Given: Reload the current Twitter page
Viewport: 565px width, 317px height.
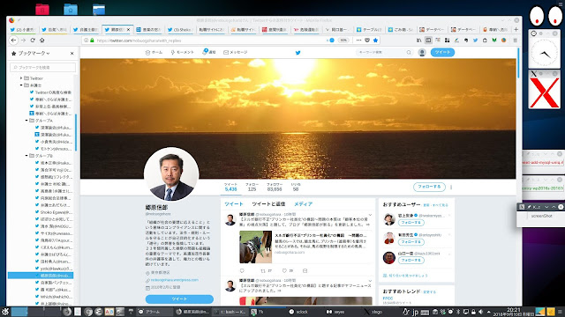Looking at the screenshot, I should coord(33,41).
